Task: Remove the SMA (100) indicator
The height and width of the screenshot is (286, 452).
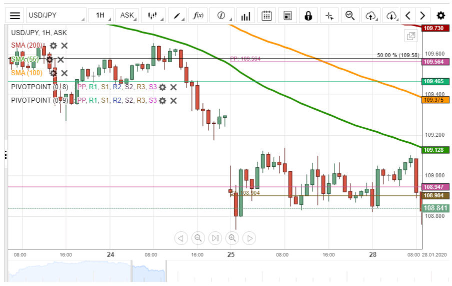Action: click(64, 73)
